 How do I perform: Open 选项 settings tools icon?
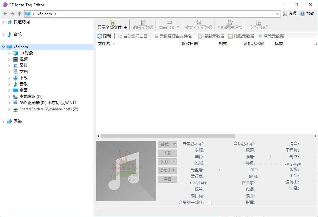point(285,14)
